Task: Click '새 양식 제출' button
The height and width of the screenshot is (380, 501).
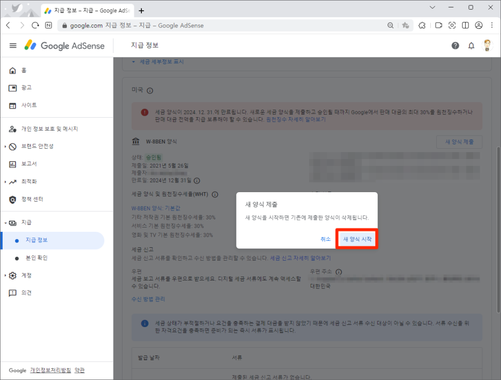Action: point(459,142)
